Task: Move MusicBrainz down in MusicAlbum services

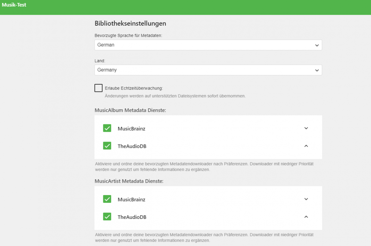Action: point(306,128)
